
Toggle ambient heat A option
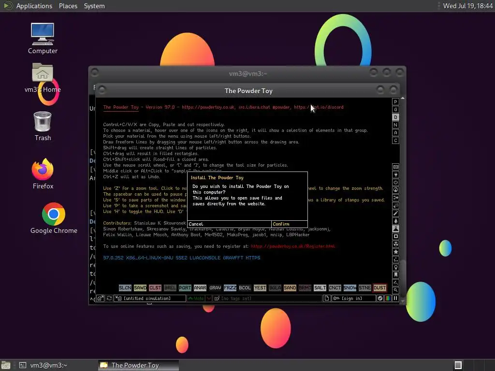tap(395, 132)
